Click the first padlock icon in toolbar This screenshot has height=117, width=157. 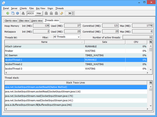click(46, 13)
